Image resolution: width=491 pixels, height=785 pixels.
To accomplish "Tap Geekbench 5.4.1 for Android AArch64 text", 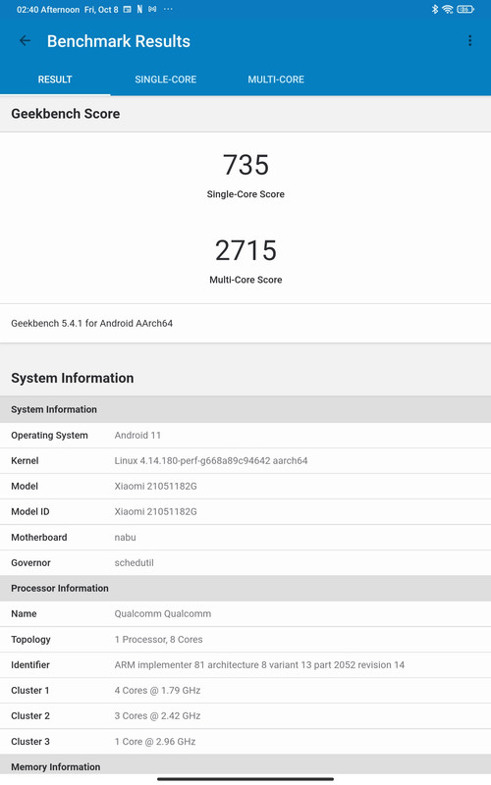I will coord(91,324).
